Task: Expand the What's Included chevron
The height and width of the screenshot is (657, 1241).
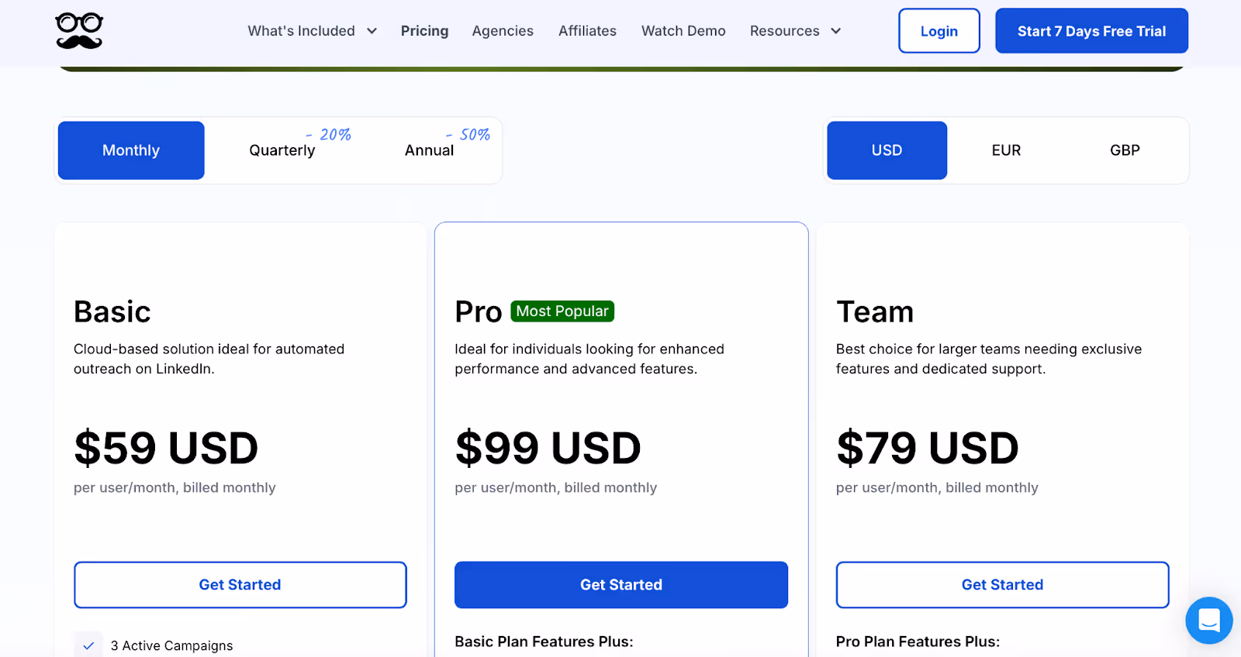Action: pos(372,31)
